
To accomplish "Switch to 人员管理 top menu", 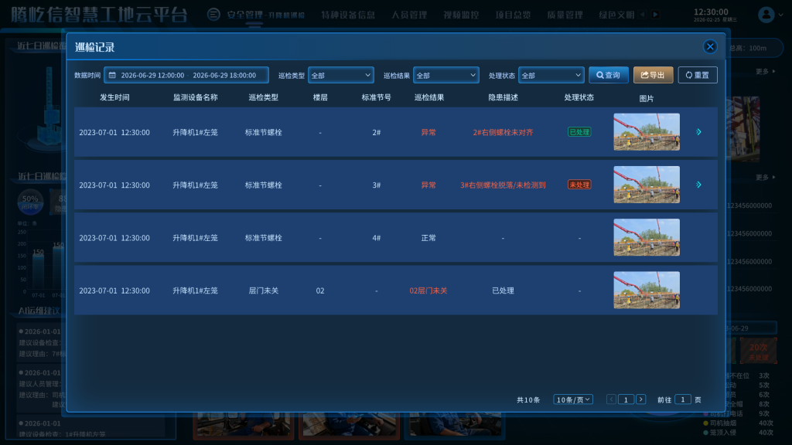I will [x=408, y=15].
